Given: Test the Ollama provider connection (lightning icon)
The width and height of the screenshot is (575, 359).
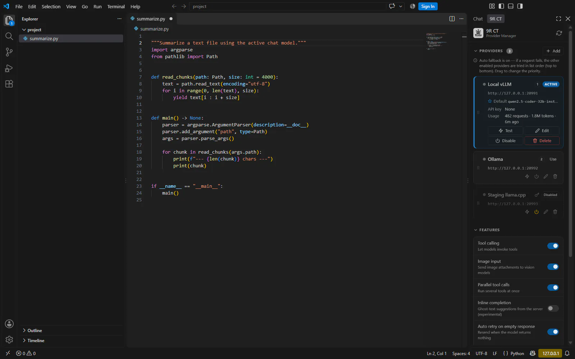Looking at the screenshot, I should 527,176.
